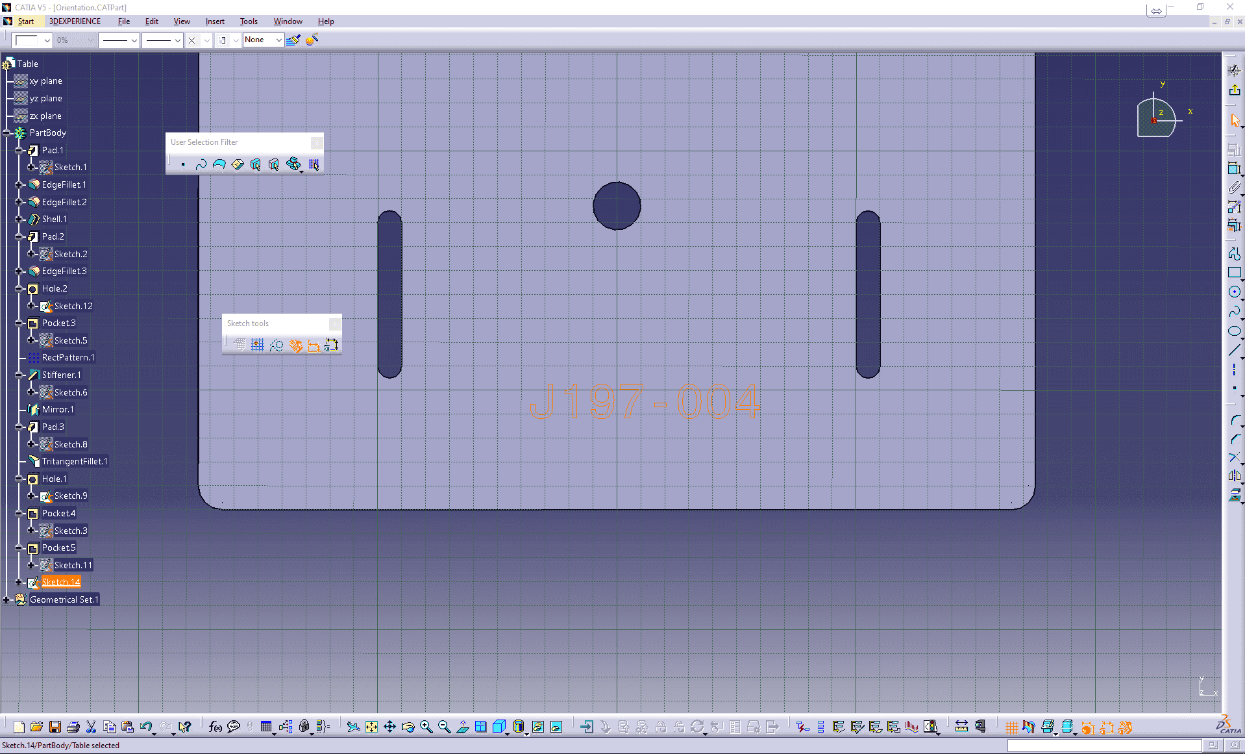The image size is (1245, 754).
Task: Open the 3DEXPERIENCE menu
Action: 75,21
